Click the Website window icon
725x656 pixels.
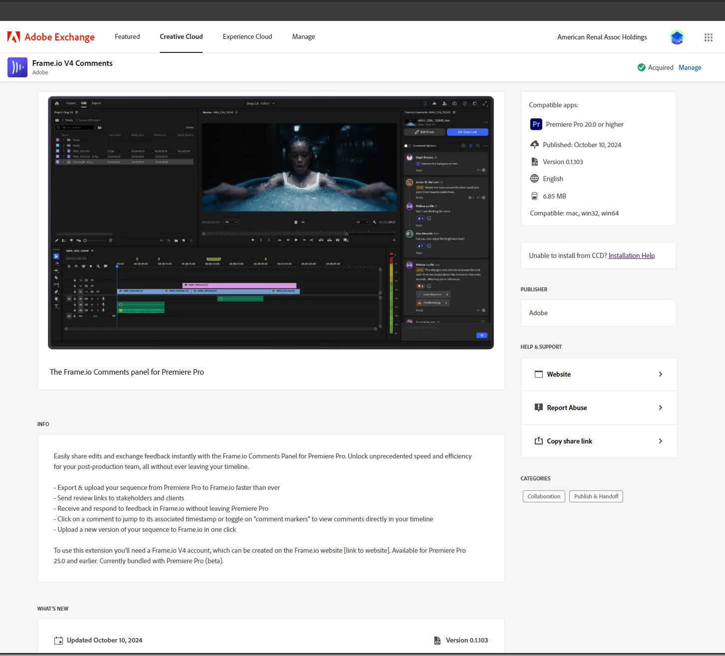[539, 374]
